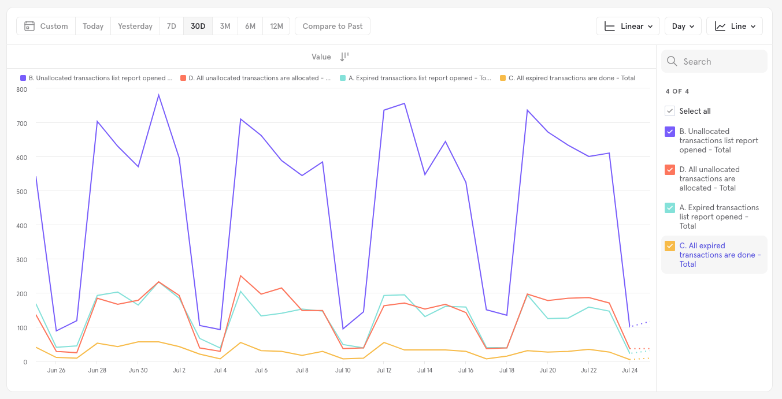Click the Linear axis scale icon

[x=609, y=26]
